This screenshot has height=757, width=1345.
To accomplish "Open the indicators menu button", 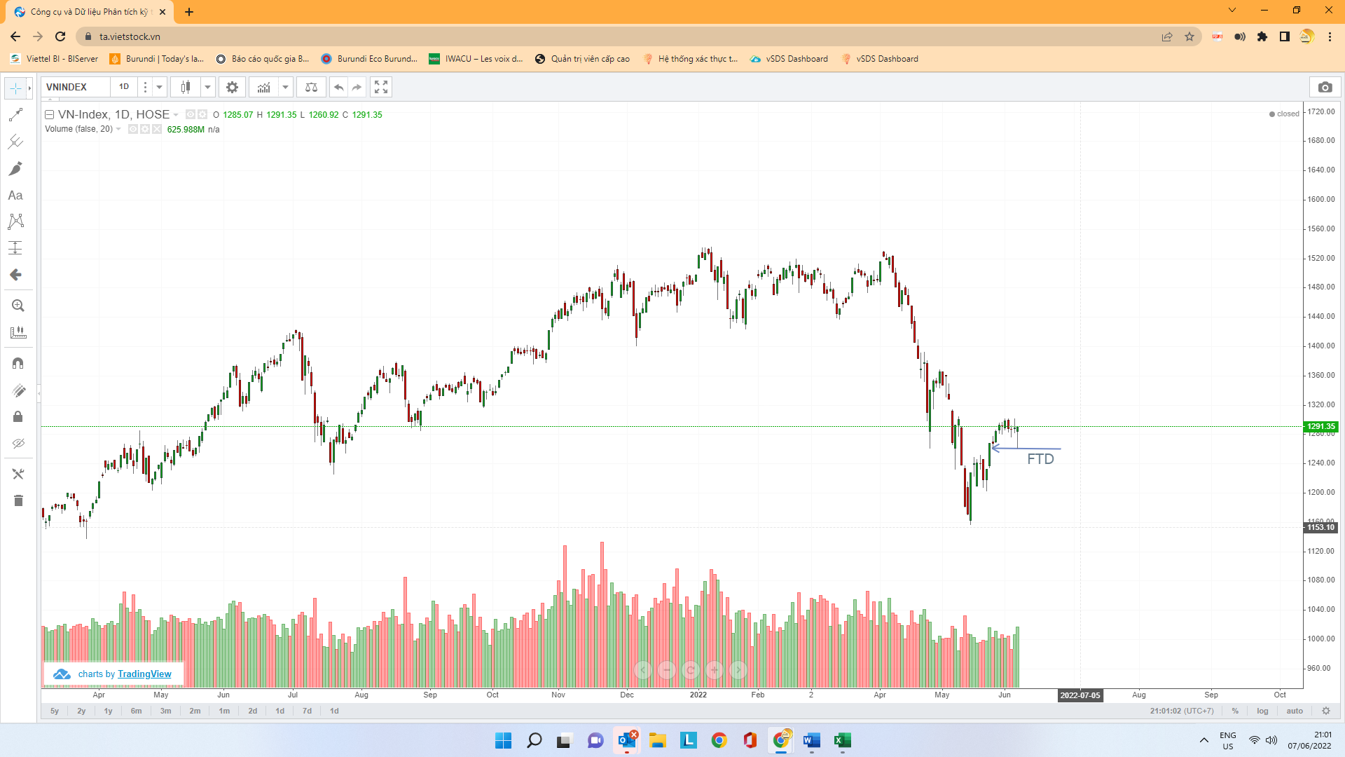I will point(263,87).
